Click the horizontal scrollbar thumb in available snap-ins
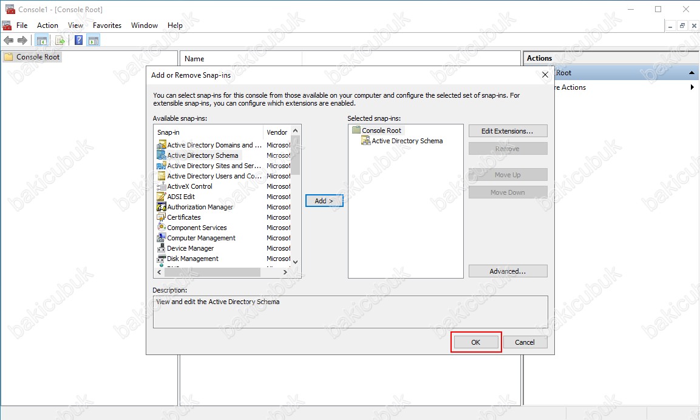Screen dimensions: 700x420 212,272
